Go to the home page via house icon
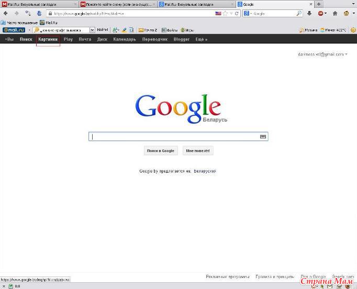This screenshot has height=289, width=357. [335, 14]
